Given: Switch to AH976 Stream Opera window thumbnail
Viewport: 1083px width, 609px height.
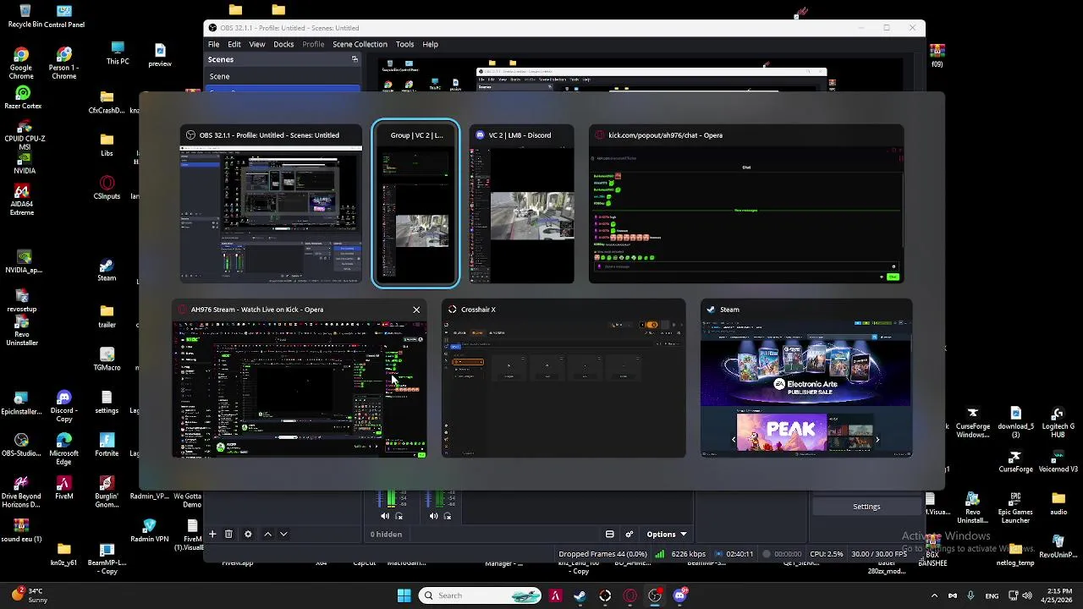Looking at the screenshot, I should point(300,380).
